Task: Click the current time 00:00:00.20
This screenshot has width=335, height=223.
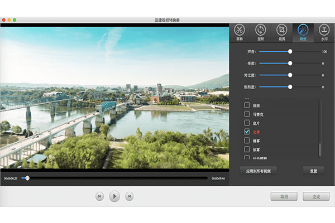Action: coord(11,178)
